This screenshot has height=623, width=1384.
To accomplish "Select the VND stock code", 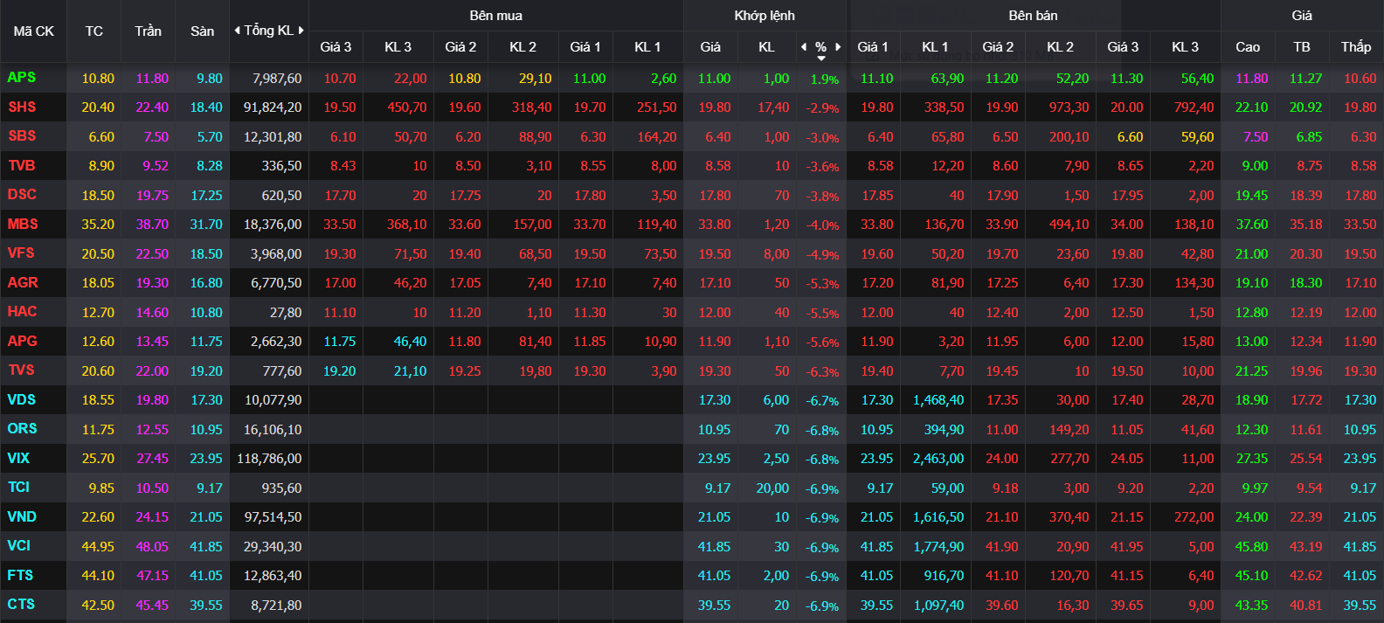I will [x=22, y=516].
